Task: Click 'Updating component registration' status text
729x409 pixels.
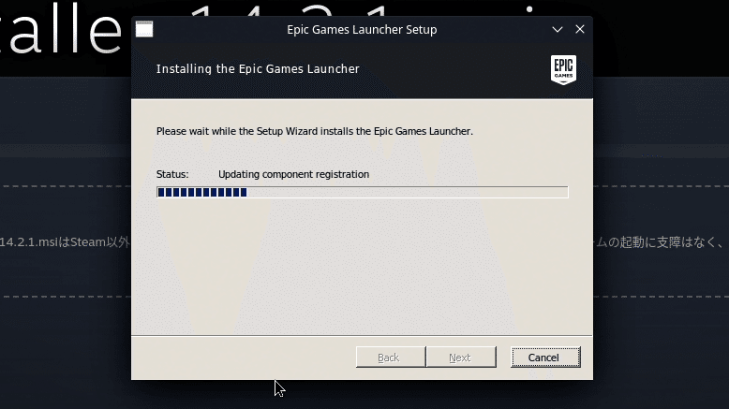Action: [294, 174]
